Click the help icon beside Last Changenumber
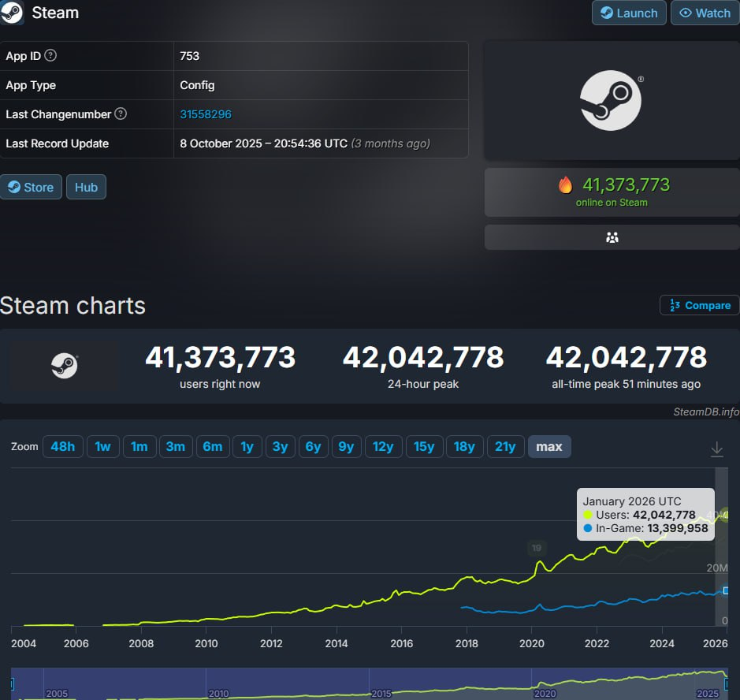 [x=121, y=114]
